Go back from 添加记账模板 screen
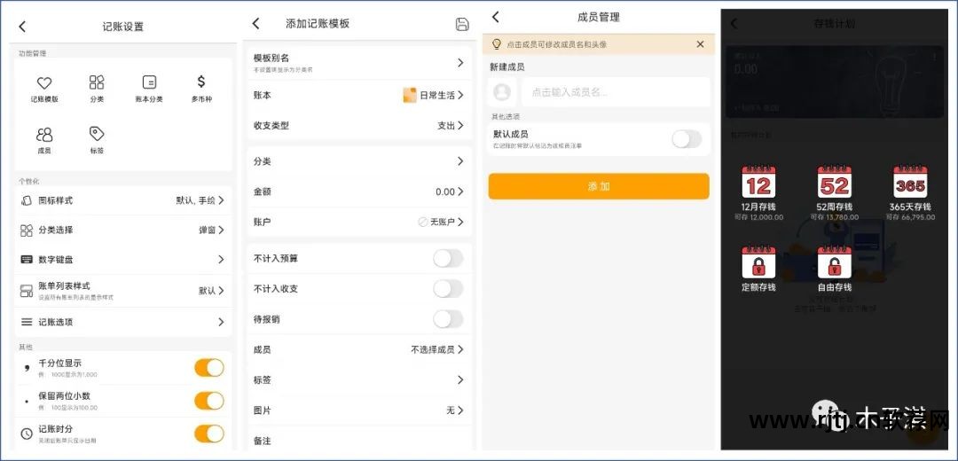 point(256,23)
